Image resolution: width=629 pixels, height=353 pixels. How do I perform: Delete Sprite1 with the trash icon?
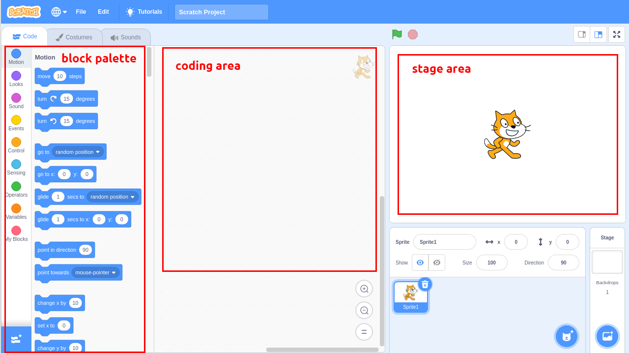click(425, 284)
